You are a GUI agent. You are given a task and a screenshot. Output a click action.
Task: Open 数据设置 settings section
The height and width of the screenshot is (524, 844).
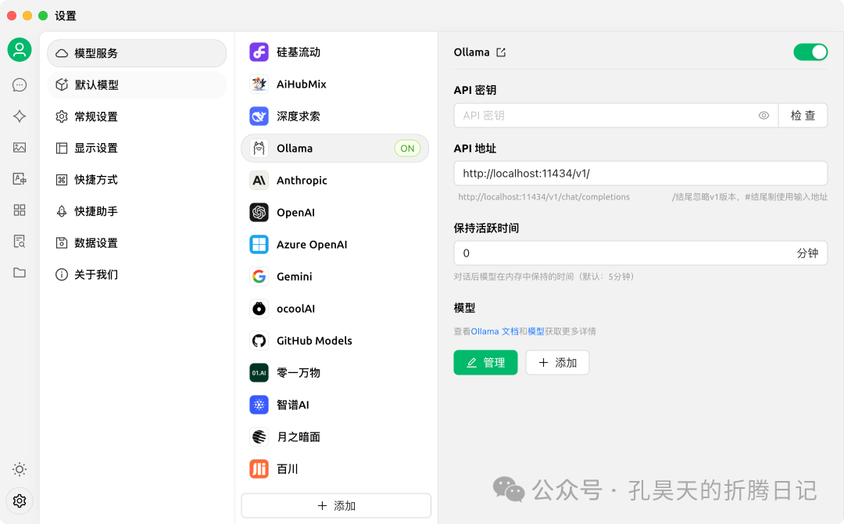pyautogui.click(x=137, y=243)
